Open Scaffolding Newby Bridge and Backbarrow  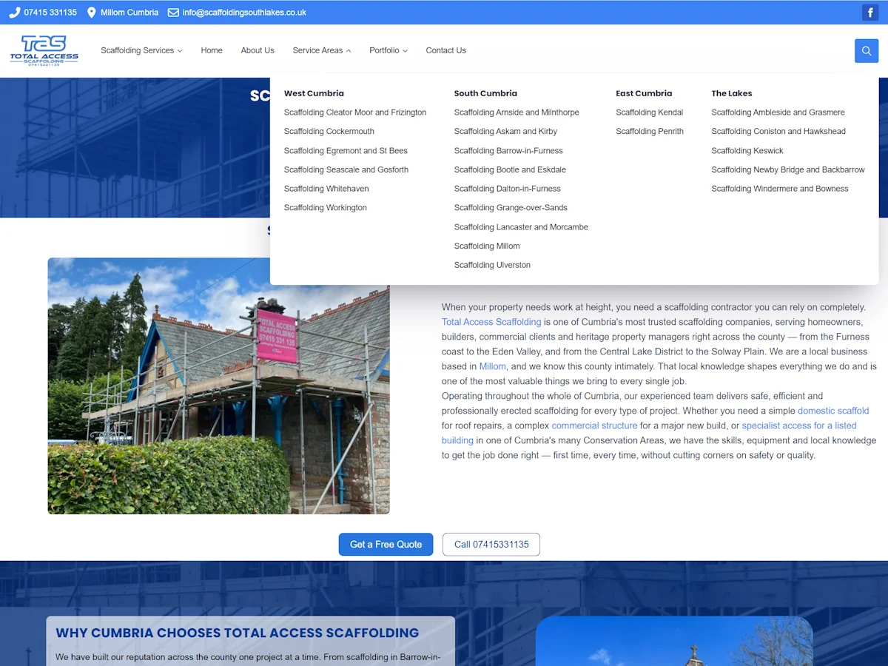pyautogui.click(x=788, y=169)
